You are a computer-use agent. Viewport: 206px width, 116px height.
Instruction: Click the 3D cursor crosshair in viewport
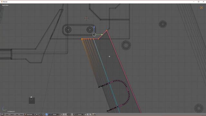[86, 18]
